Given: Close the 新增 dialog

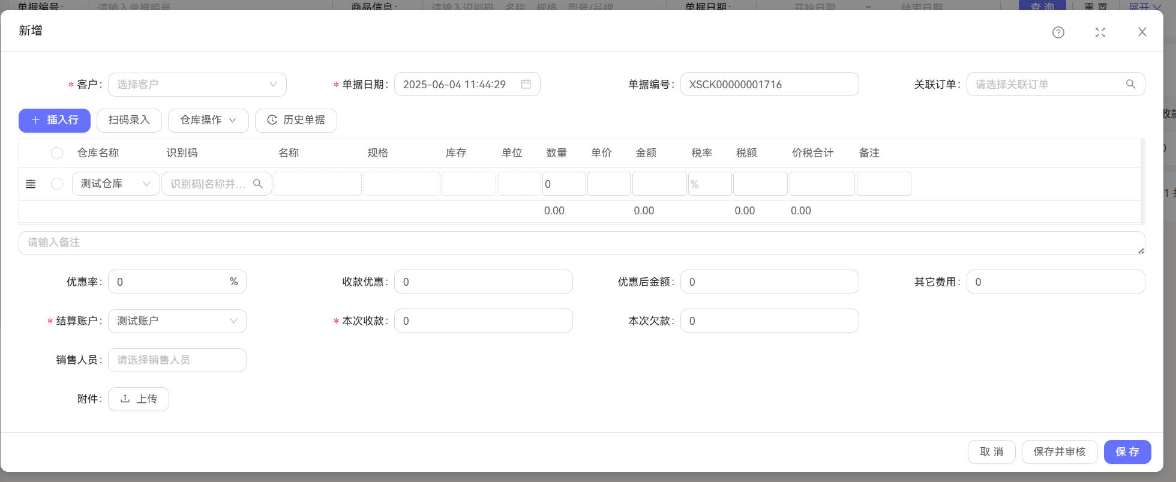Looking at the screenshot, I should [x=1142, y=32].
